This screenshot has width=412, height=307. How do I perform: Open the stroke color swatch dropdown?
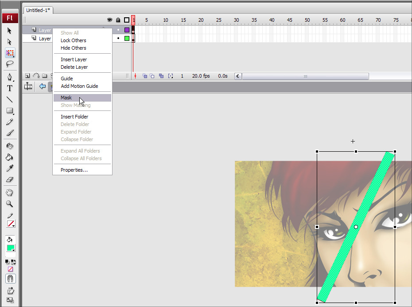click(x=10, y=224)
